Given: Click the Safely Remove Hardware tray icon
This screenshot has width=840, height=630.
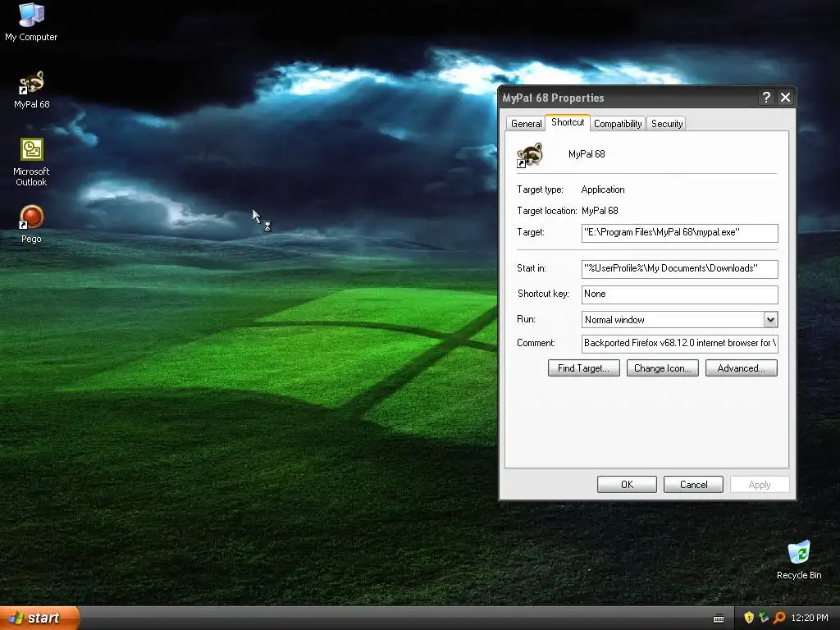Looking at the screenshot, I should point(764,618).
